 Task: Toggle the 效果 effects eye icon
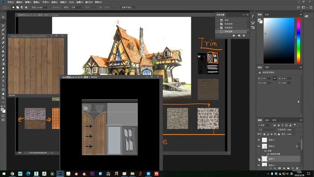(265, 151)
